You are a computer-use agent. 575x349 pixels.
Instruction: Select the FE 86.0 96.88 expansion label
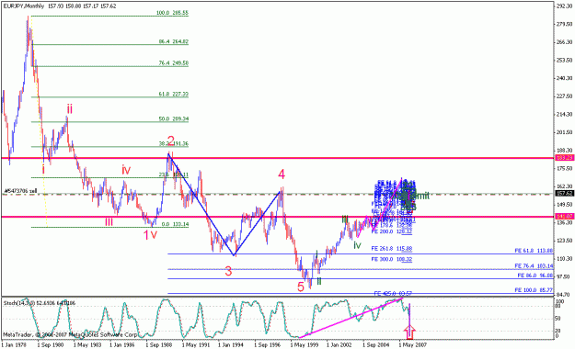(535, 275)
